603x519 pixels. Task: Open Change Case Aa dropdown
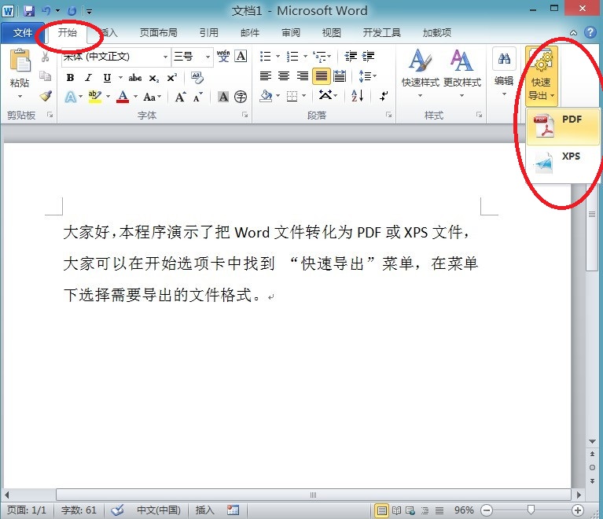click(153, 97)
